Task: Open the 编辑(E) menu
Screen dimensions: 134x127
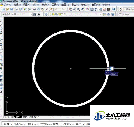Action: coord(17,5)
